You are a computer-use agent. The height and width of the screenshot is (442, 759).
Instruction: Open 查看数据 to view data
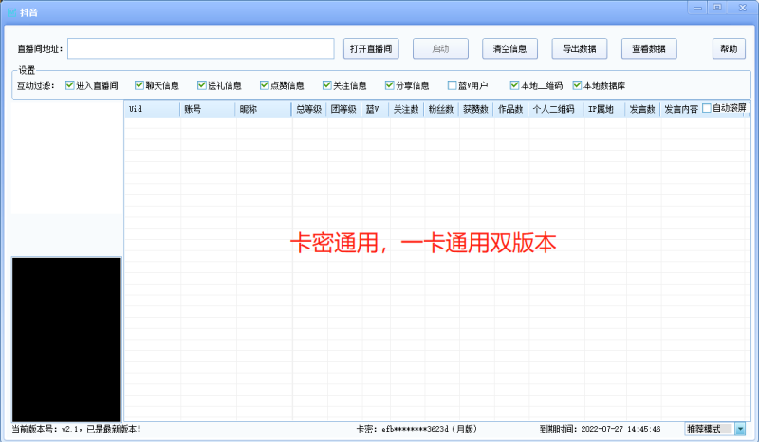pyautogui.click(x=649, y=48)
